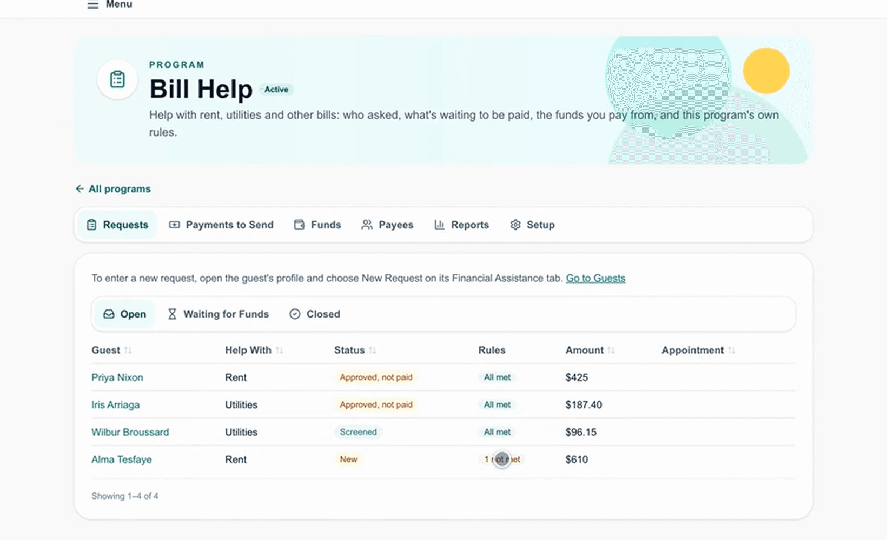This screenshot has width=887, height=540.
Task: Open Alma Tesfaye's guest profile
Action: (x=122, y=460)
